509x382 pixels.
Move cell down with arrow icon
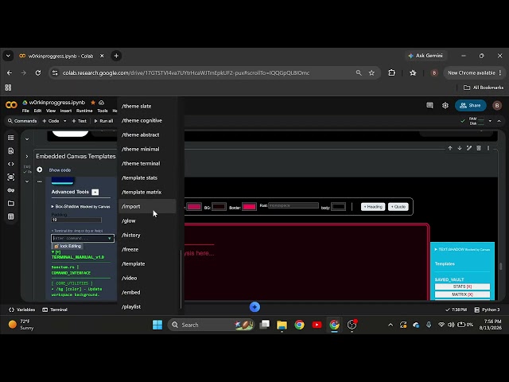click(x=460, y=148)
